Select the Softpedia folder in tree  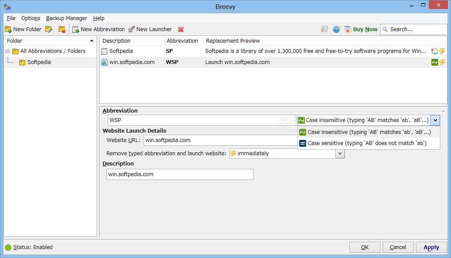point(39,62)
